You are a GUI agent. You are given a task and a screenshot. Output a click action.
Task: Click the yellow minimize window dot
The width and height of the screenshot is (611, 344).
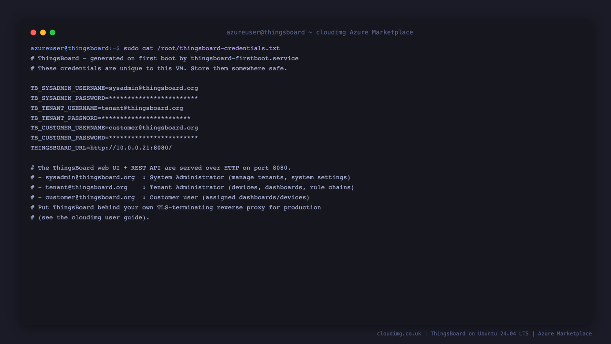pyautogui.click(x=43, y=32)
